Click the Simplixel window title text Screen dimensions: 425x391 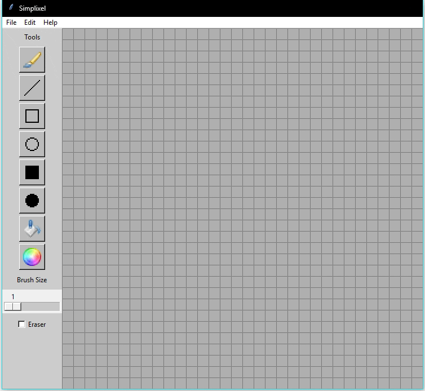point(32,8)
